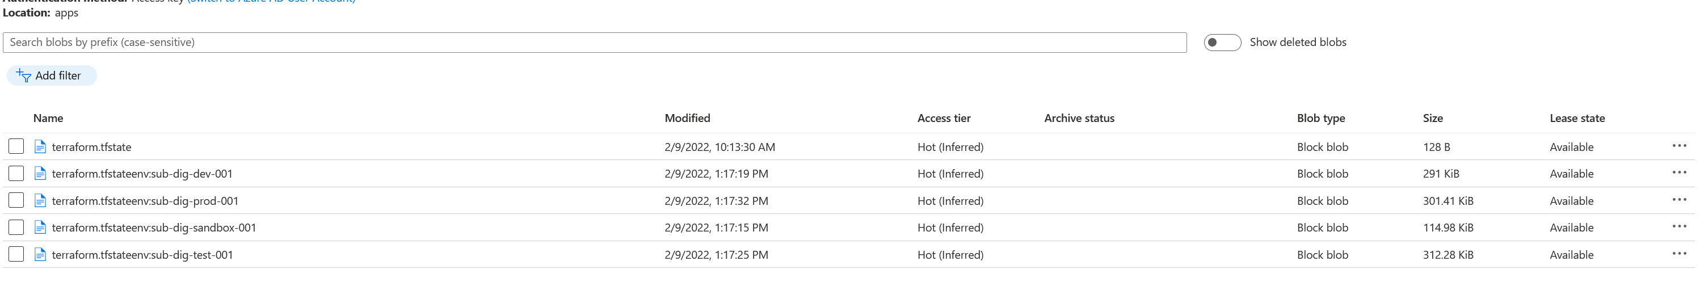Click the file icon for sub-dig-dev-001 blob

coord(40,174)
